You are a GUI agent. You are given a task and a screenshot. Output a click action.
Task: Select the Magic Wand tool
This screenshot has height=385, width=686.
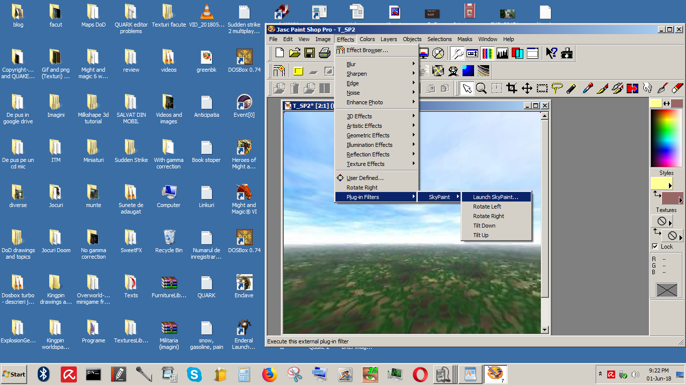[572, 88]
